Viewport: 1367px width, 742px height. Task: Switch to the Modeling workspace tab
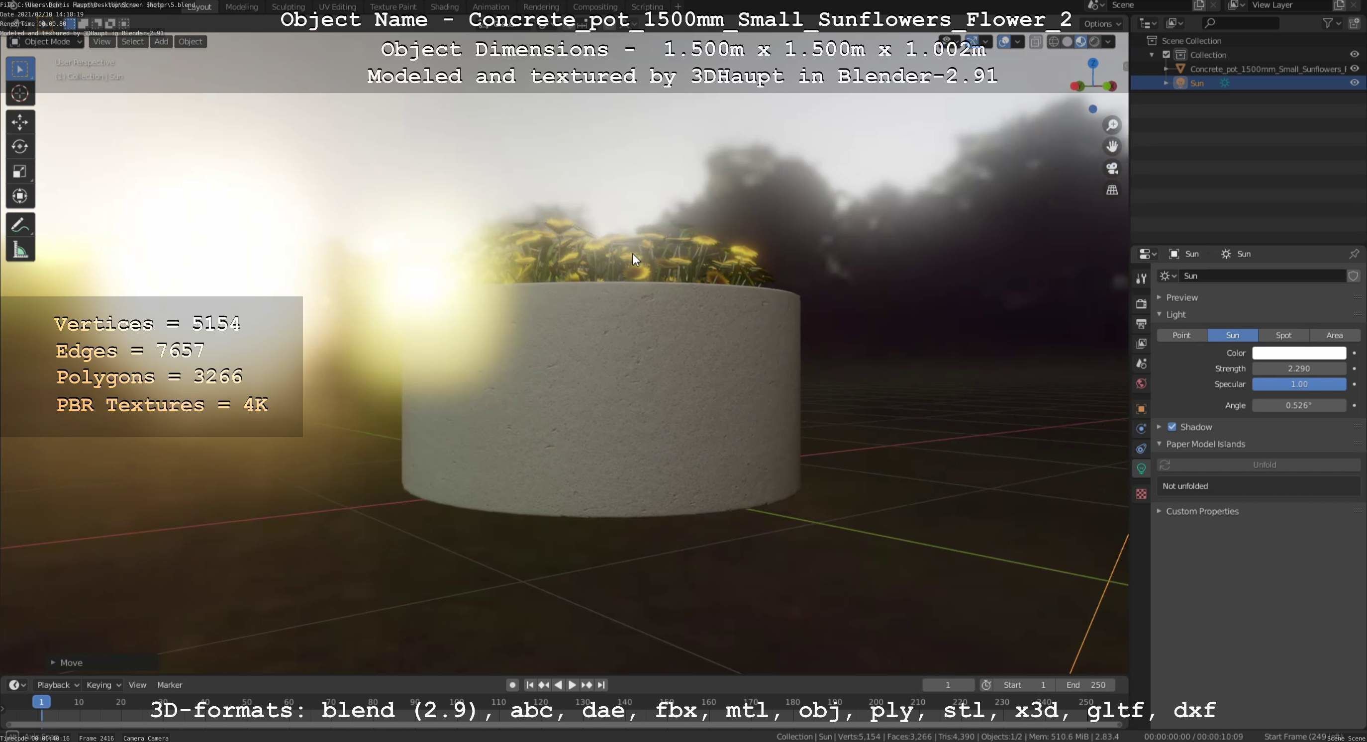(241, 7)
